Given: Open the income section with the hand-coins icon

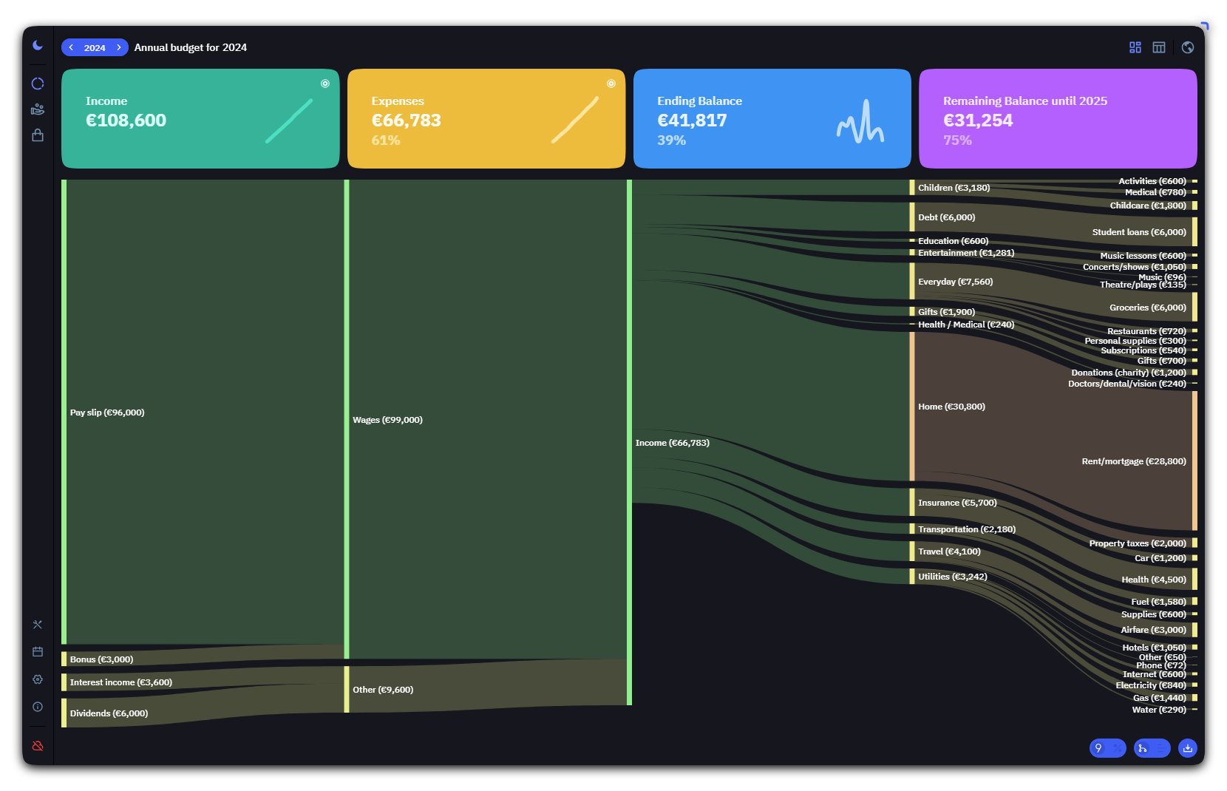Looking at the screenshot, I should pyautogui.click(x=38, y=109).
